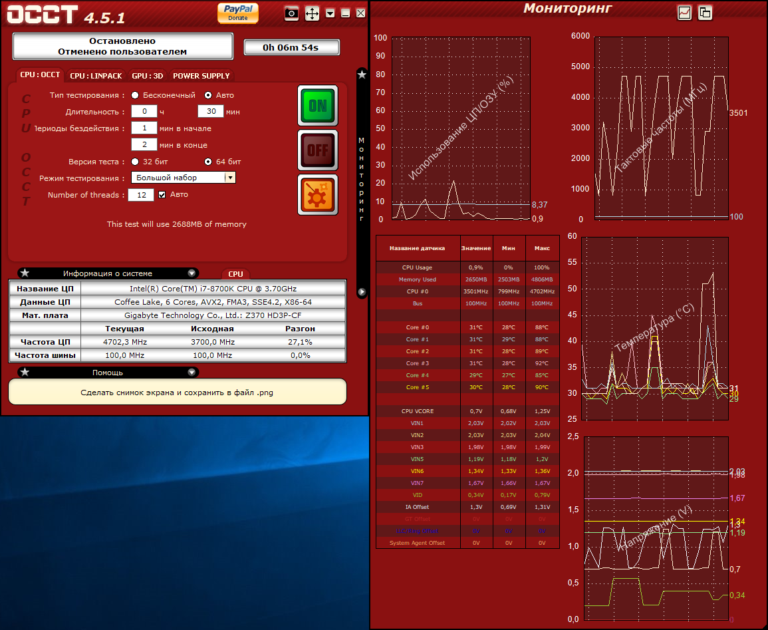
Task: Click the temperature graph
Action: click(x=655, y=329)
